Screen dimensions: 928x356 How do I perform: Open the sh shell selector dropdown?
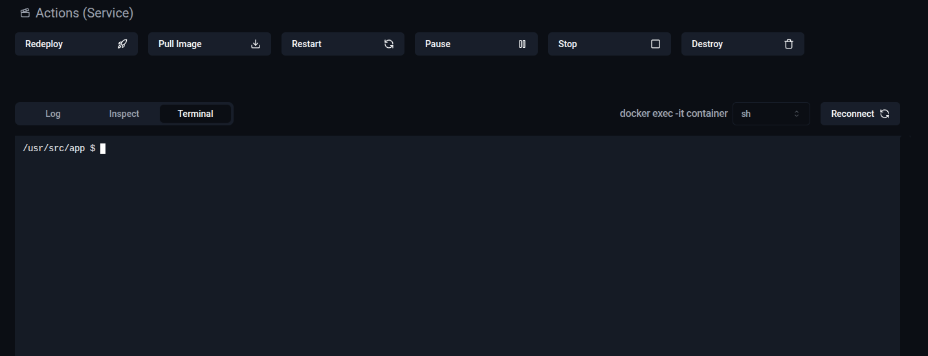coord(771,114)
